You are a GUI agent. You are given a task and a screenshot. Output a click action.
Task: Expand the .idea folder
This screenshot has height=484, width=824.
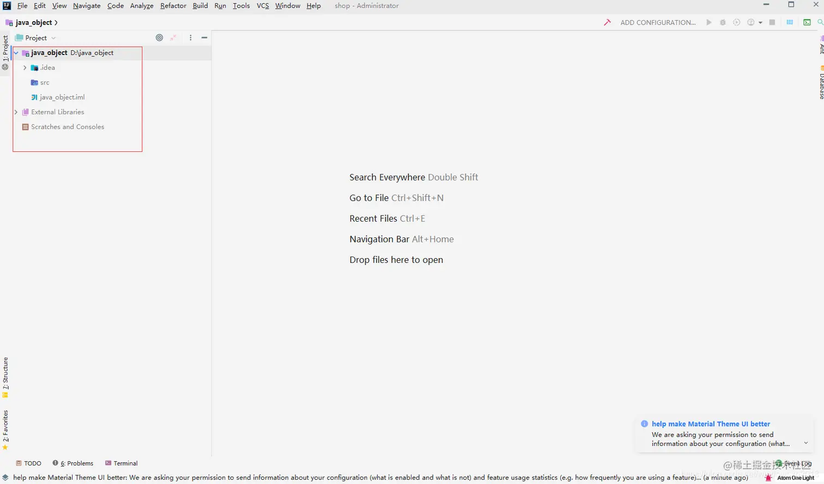click(x=25, y=68)
